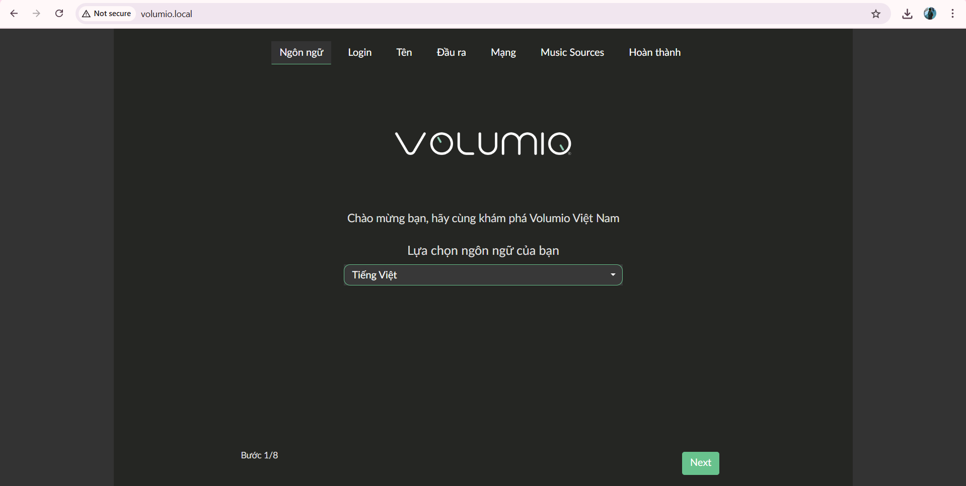Click the green Next button
Screen dimensions: 966x486
[x=701, y=463]
